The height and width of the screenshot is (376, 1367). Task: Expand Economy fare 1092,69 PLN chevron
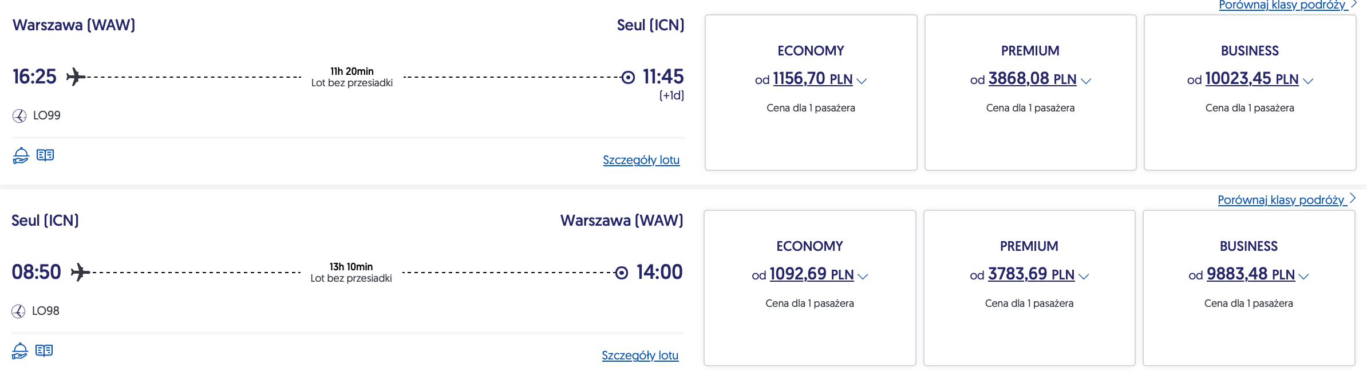(863, 277)
